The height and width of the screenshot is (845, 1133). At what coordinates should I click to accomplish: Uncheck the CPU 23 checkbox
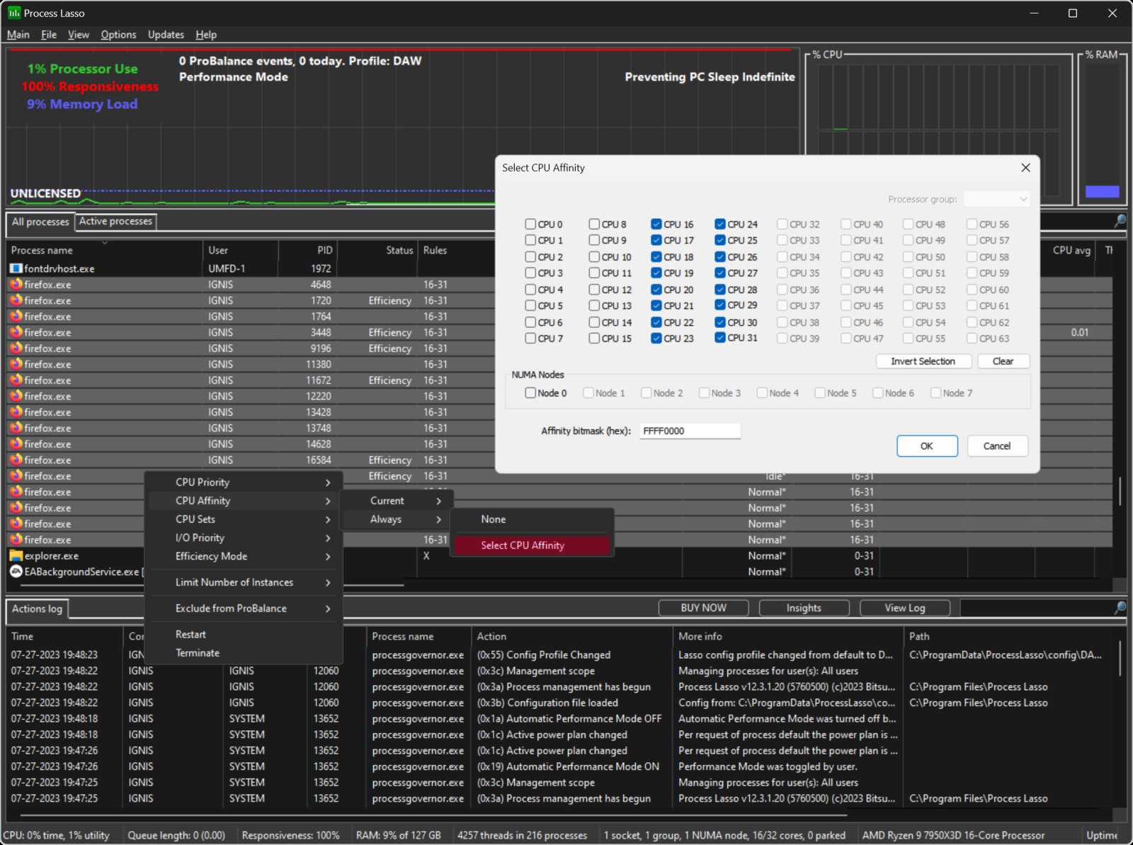(x=656, y=339)
